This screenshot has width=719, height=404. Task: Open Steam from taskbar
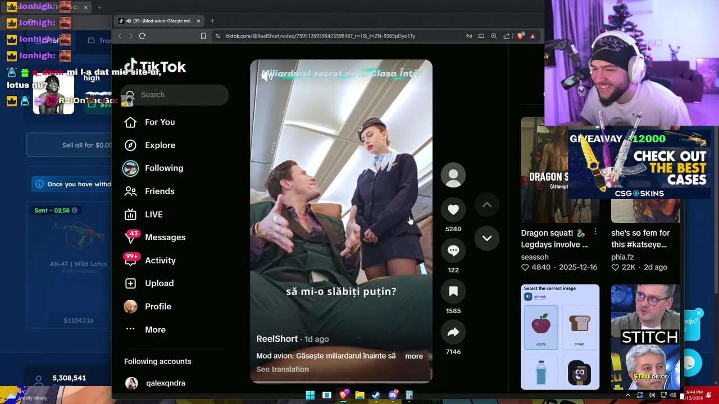[376, 395]
